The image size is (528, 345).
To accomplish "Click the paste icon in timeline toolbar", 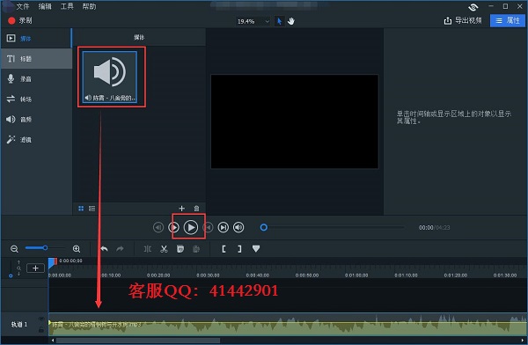I will (196, 249).
